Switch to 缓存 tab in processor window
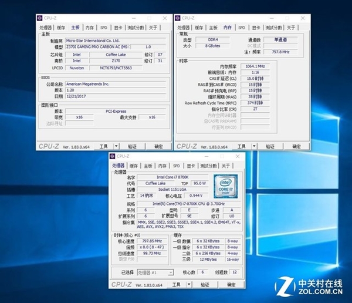Viewport: 352px width, 303px height. coord(134,166)
